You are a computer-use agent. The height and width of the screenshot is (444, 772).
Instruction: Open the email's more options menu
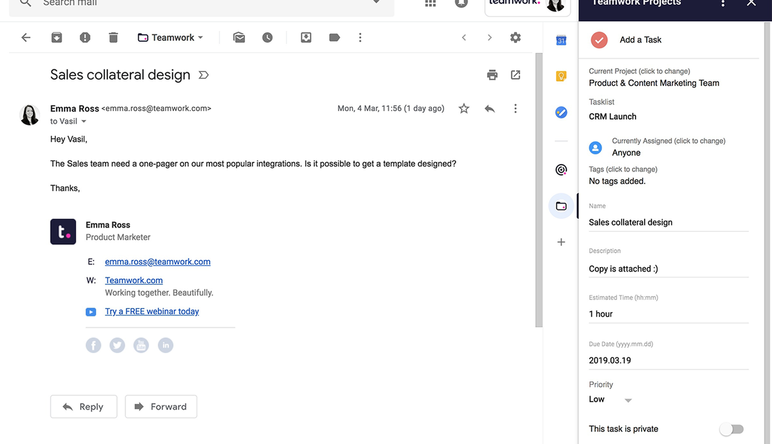[515, 108]
